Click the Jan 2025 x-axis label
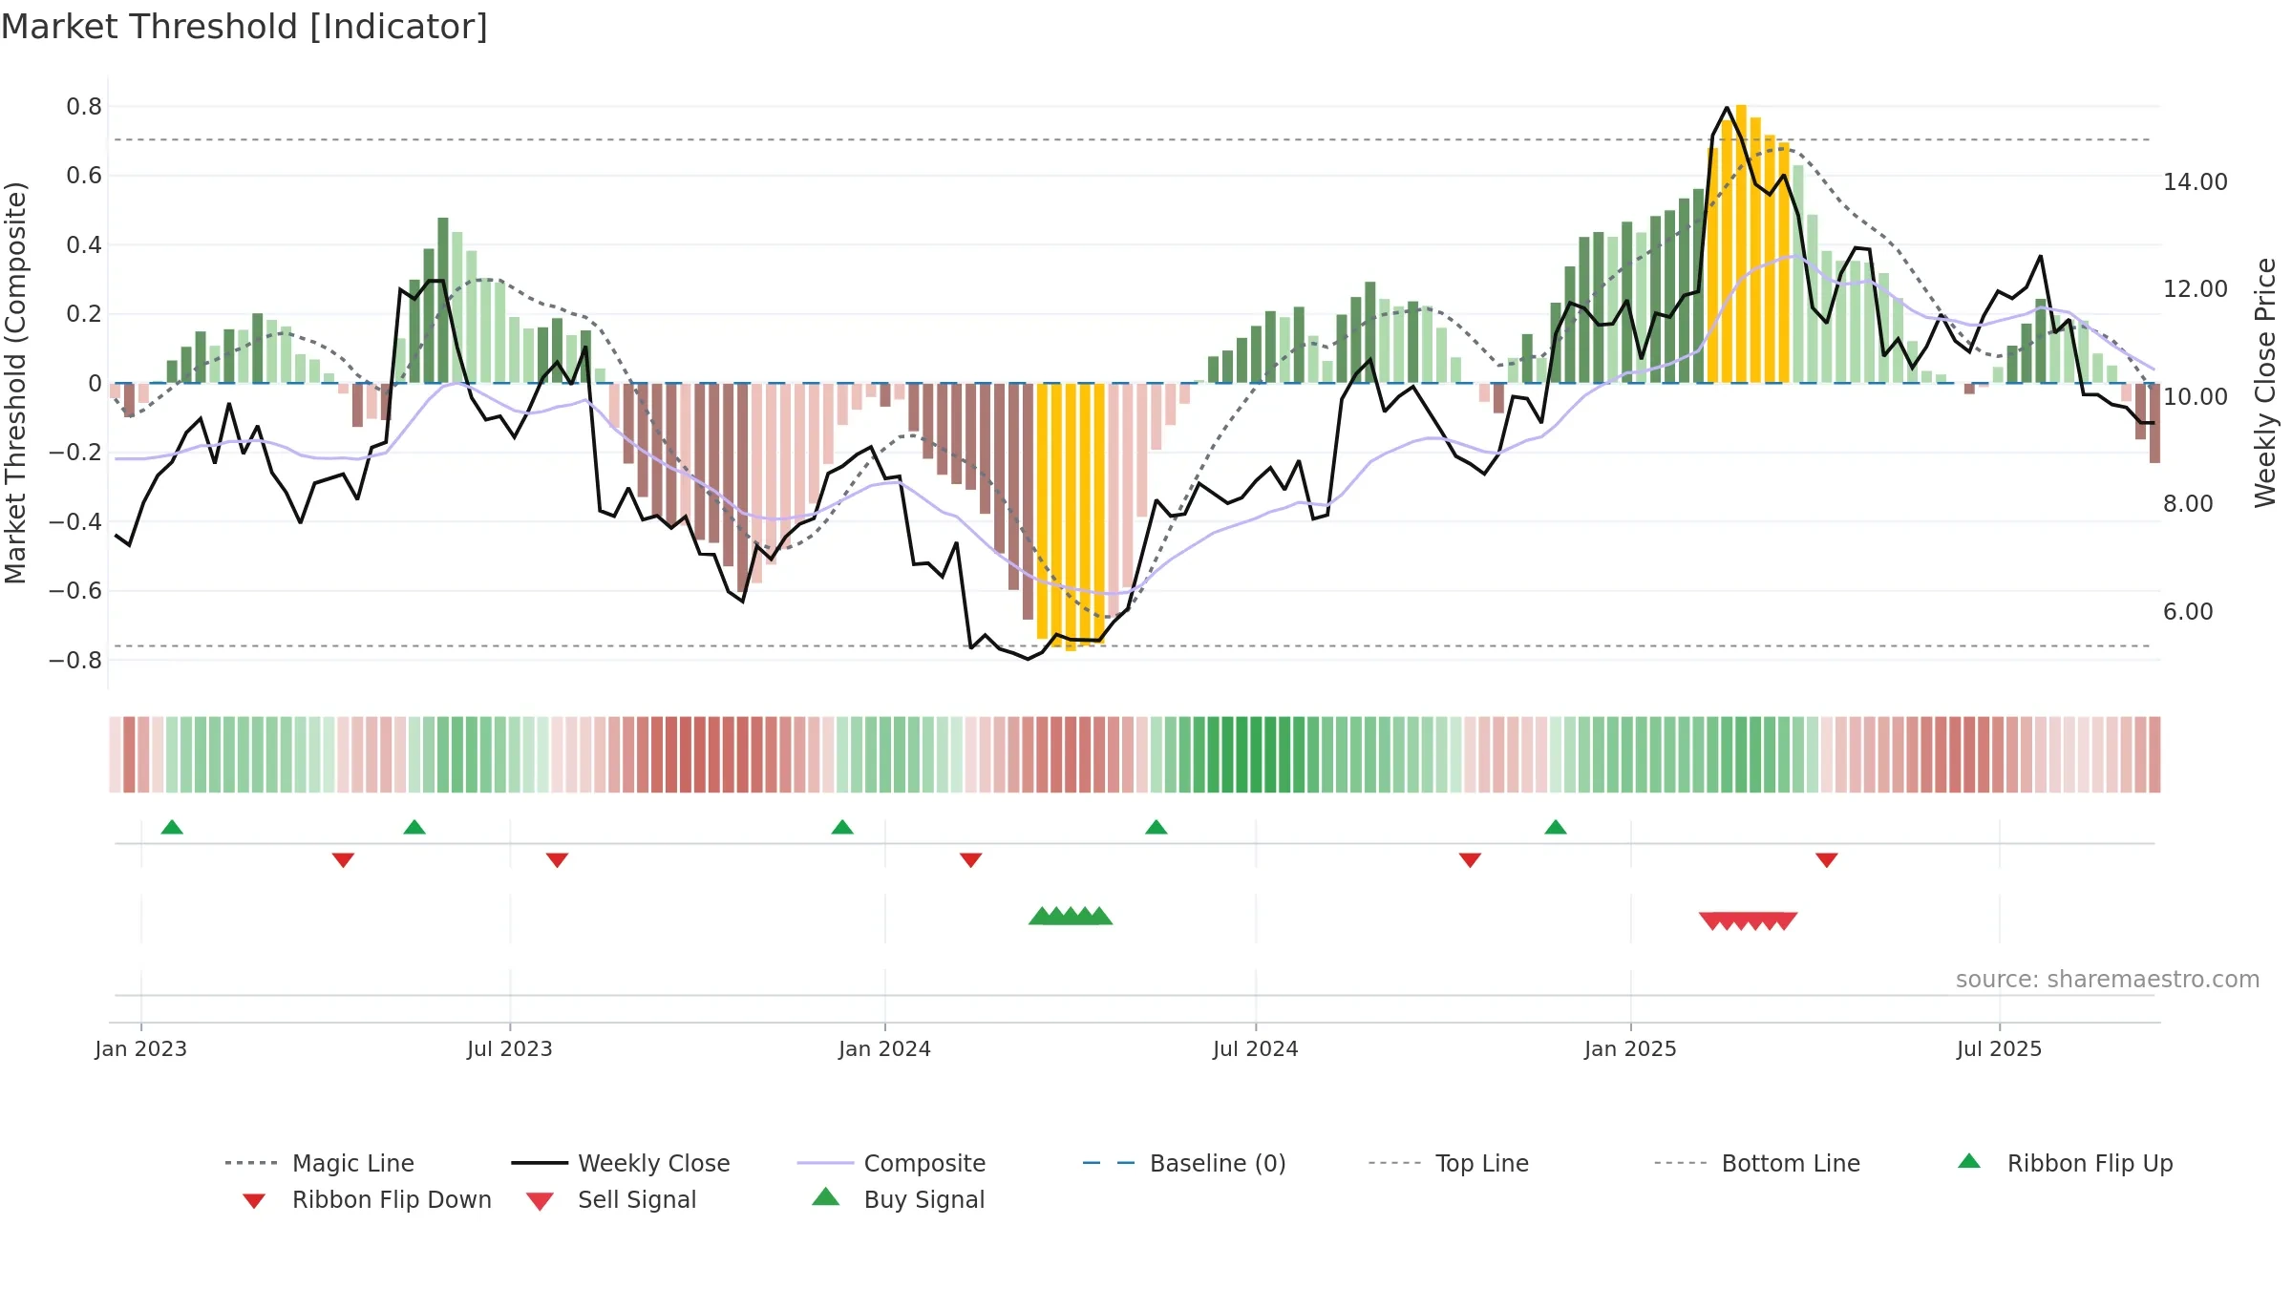 click(1631, 1048)
